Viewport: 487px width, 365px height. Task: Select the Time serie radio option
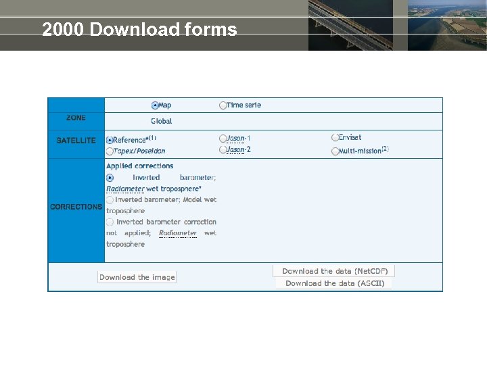(223, 105)
